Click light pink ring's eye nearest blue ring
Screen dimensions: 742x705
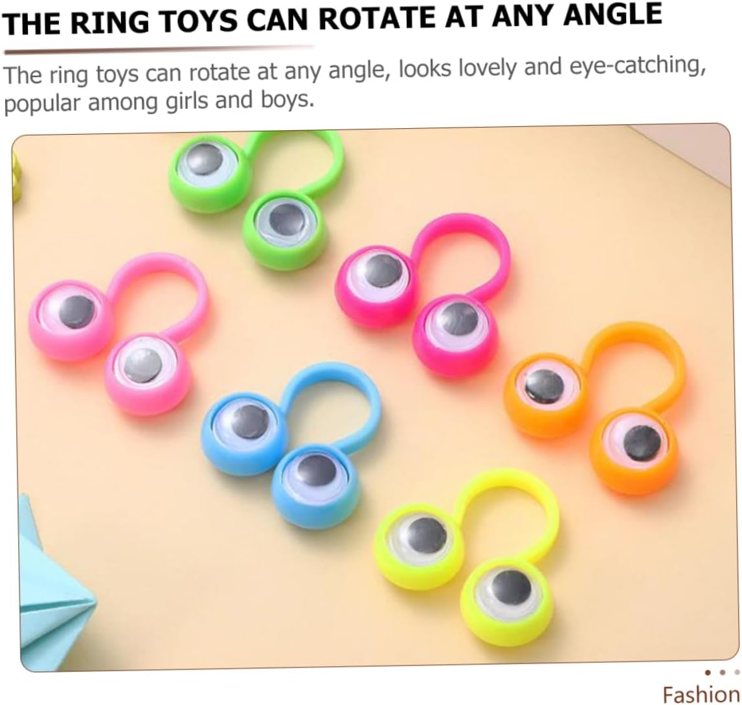click(x=148, y=374)
